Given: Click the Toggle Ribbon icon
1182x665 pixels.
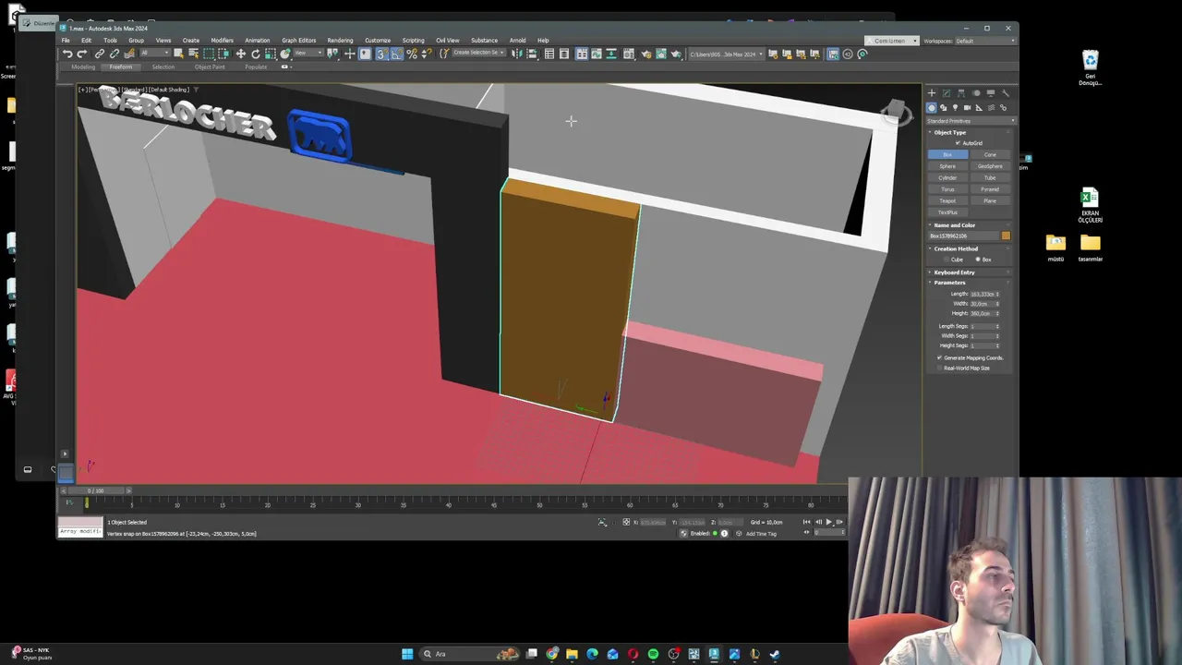Looking at the screenshot, I should point(582,54).
